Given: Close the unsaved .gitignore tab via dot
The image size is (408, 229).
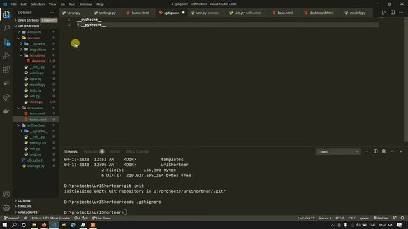Looking at the screenshot, I should pos(183,13).
